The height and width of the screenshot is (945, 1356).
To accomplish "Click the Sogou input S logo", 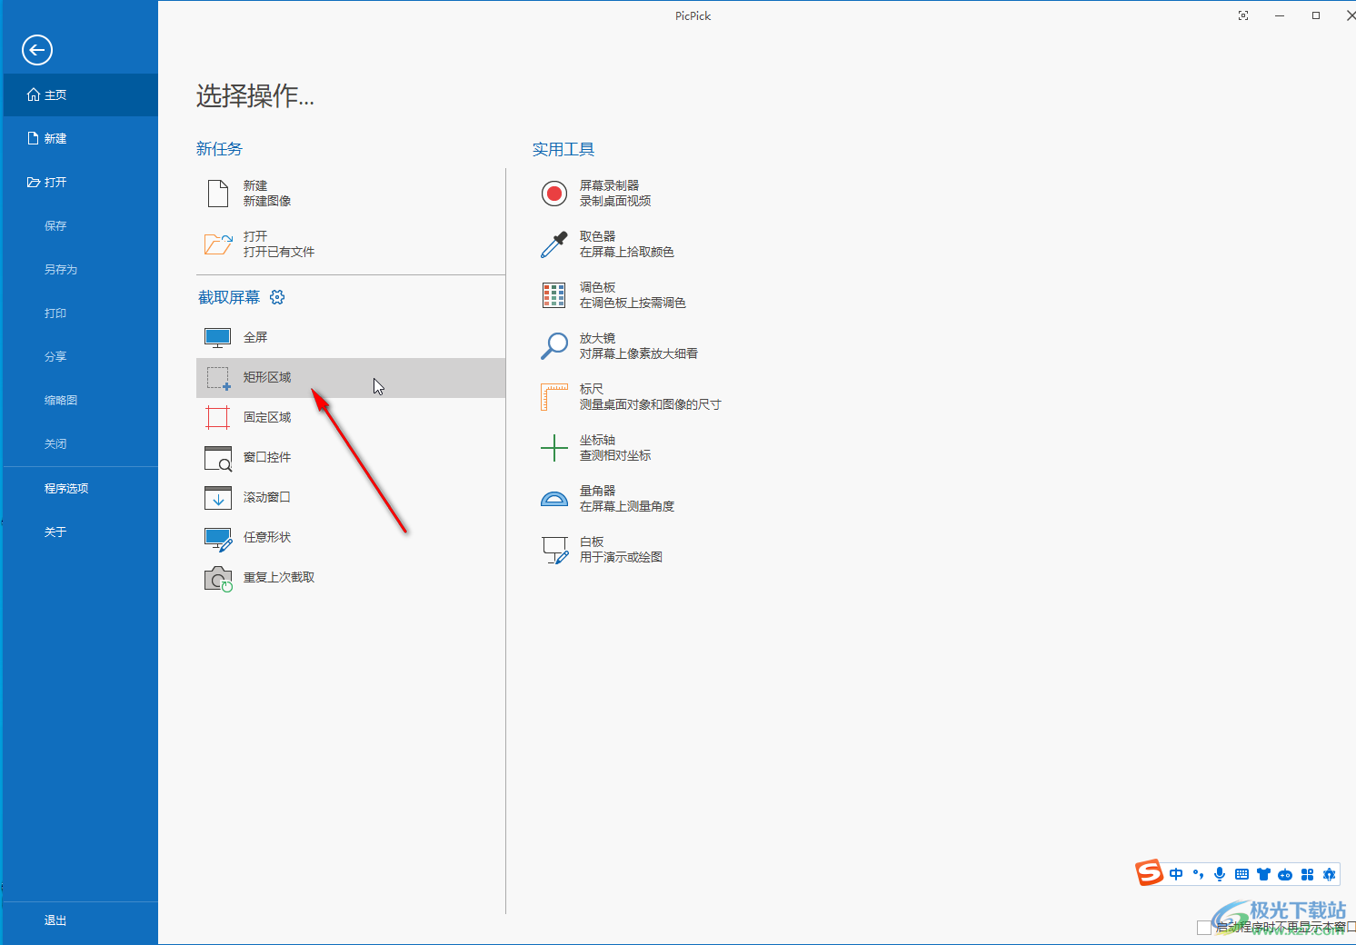I will (x=1150, y=872).
